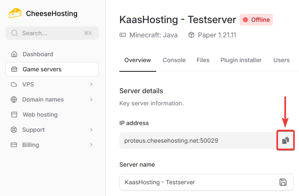
Task: Click the Web hosting window icon
Action: [14, 115]
